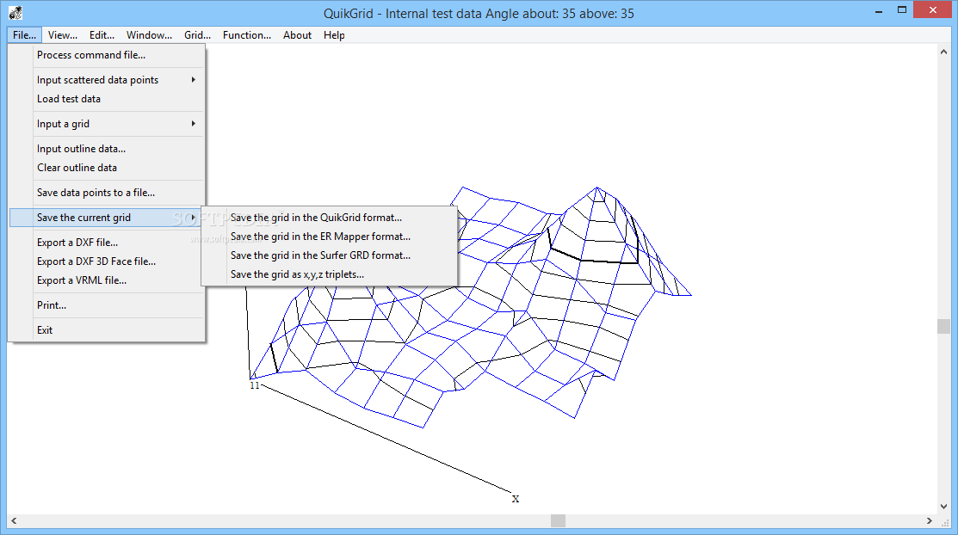Save the grid in the ER Mapper format

coord(330,237)
